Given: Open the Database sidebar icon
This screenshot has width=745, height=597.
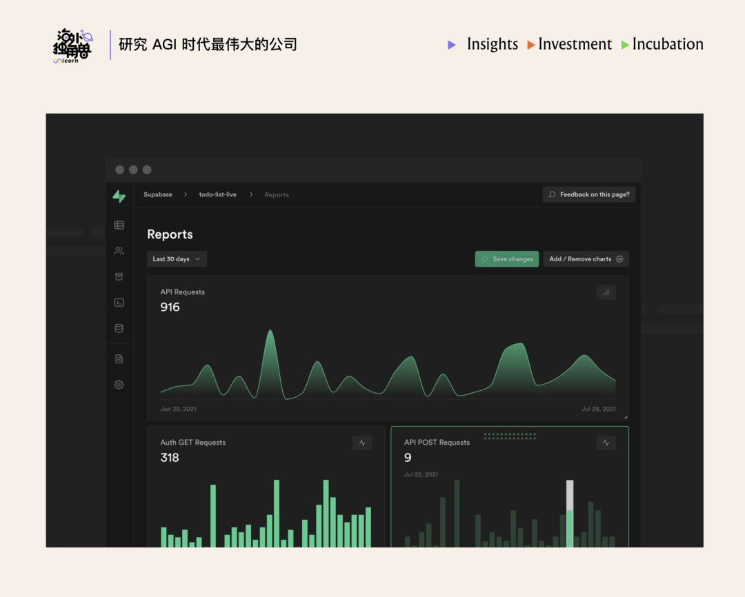Looking at the screenshot, I should [119, 328].
